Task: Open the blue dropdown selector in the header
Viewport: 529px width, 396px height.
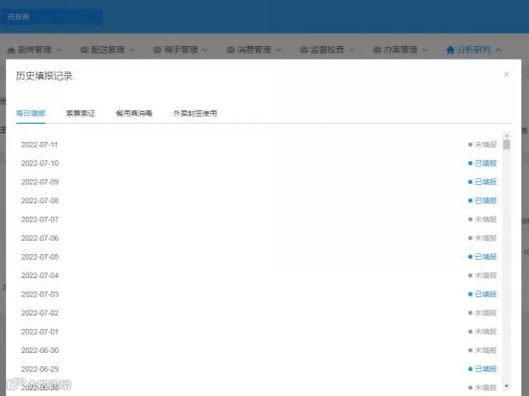Action: pos(51,17)
